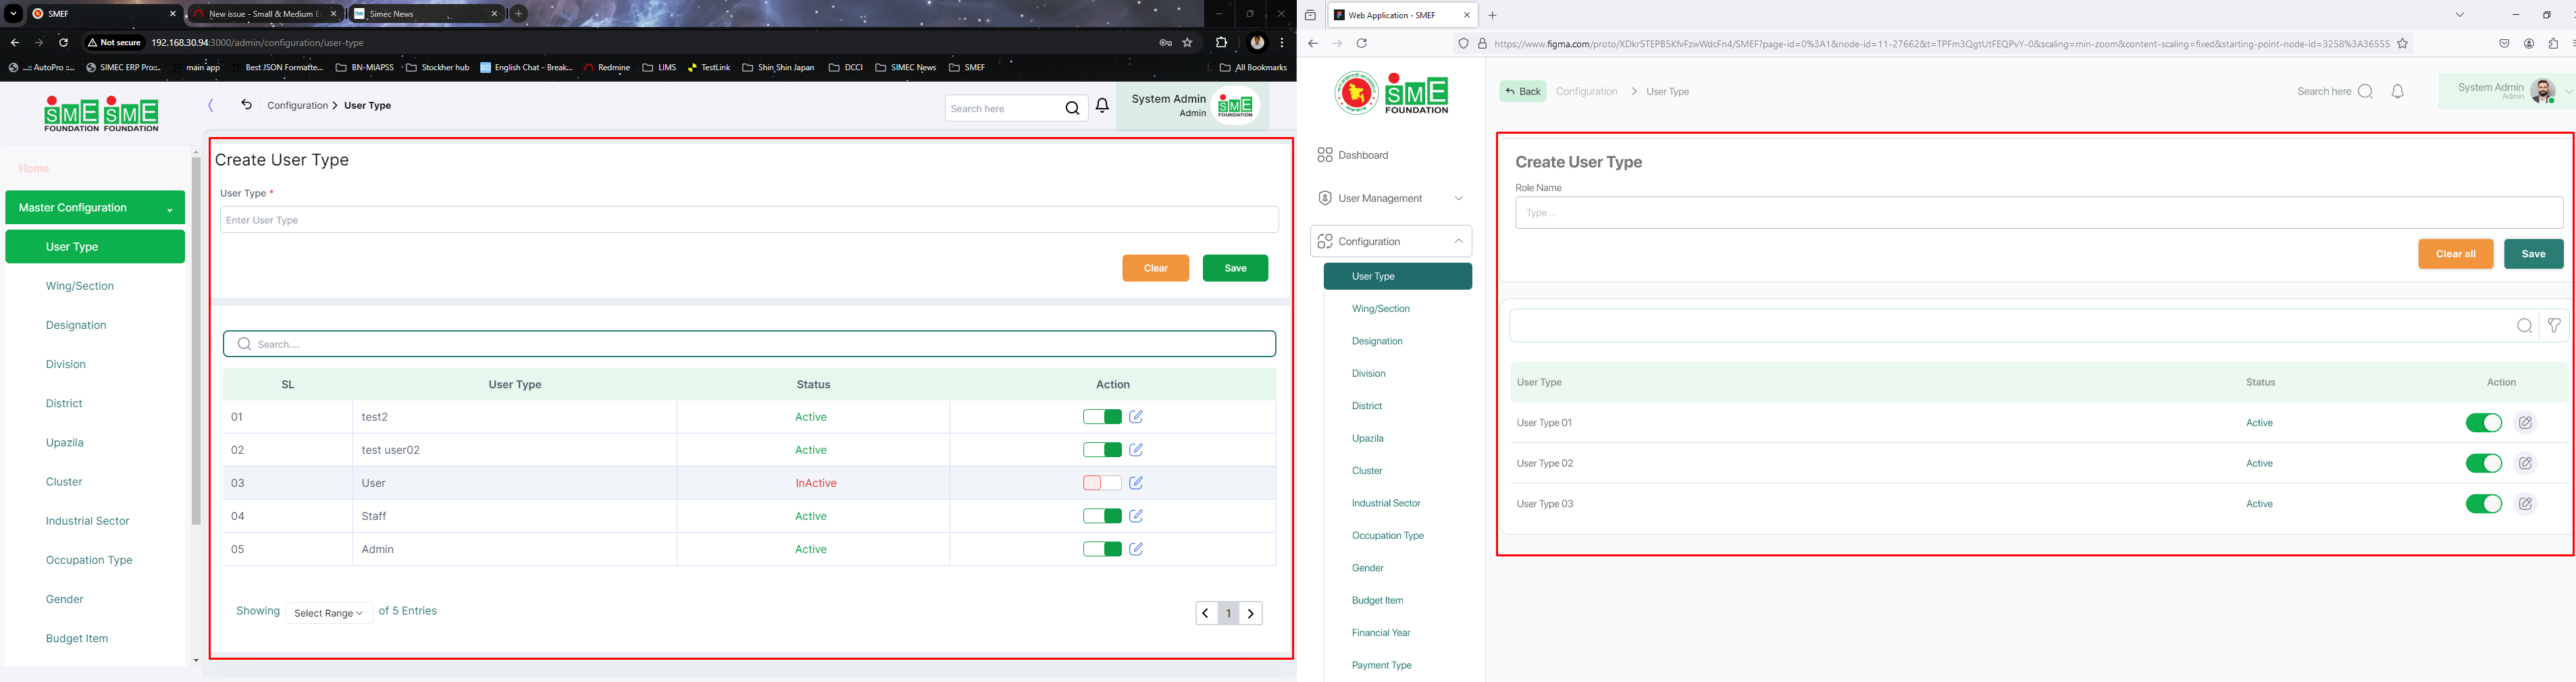Open Chrome extensions puzzle icon
This screenshot has width=2576, height=682.
click(x=1221, y=43)
